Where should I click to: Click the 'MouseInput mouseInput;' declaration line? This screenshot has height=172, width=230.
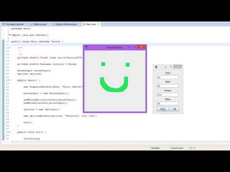click(34, 71)
